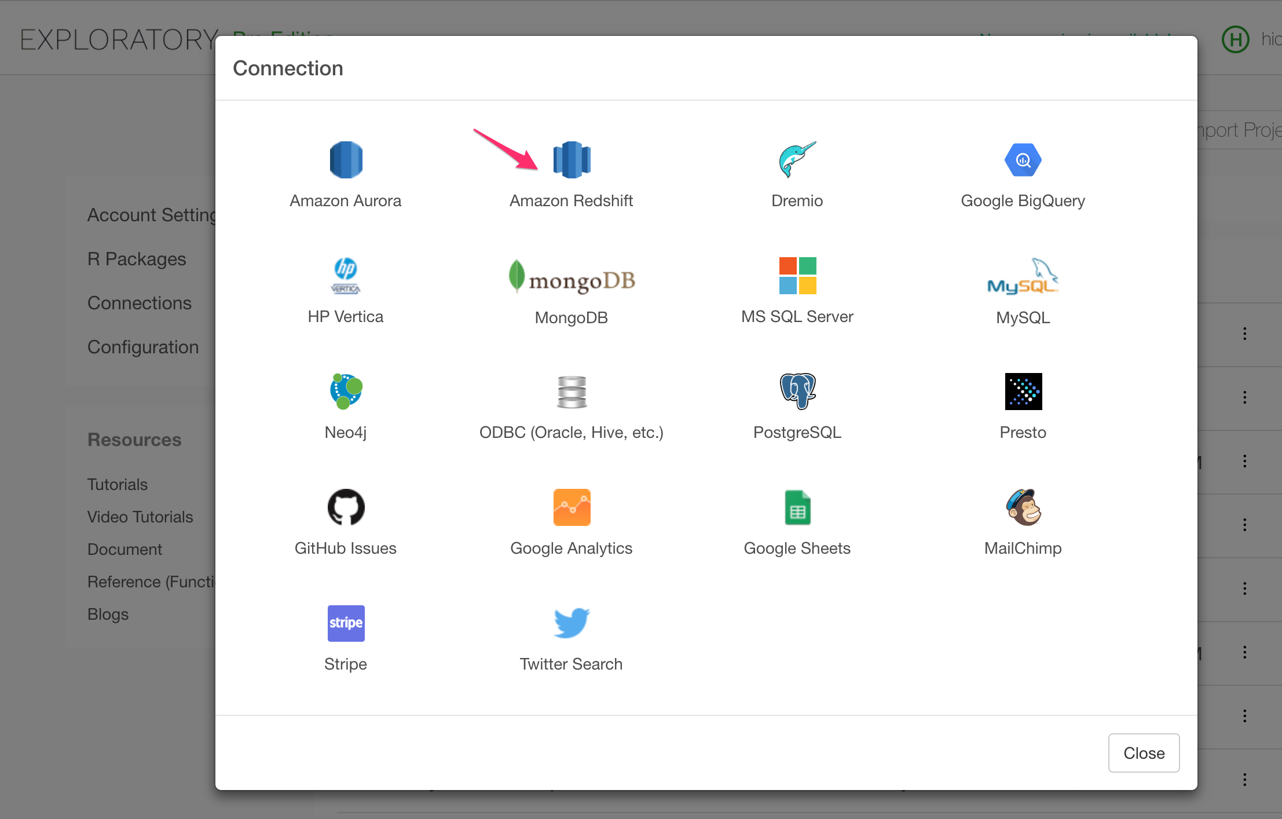Click the MS SQL Server label
The image size is (1282, 819).
click(797, 316)
